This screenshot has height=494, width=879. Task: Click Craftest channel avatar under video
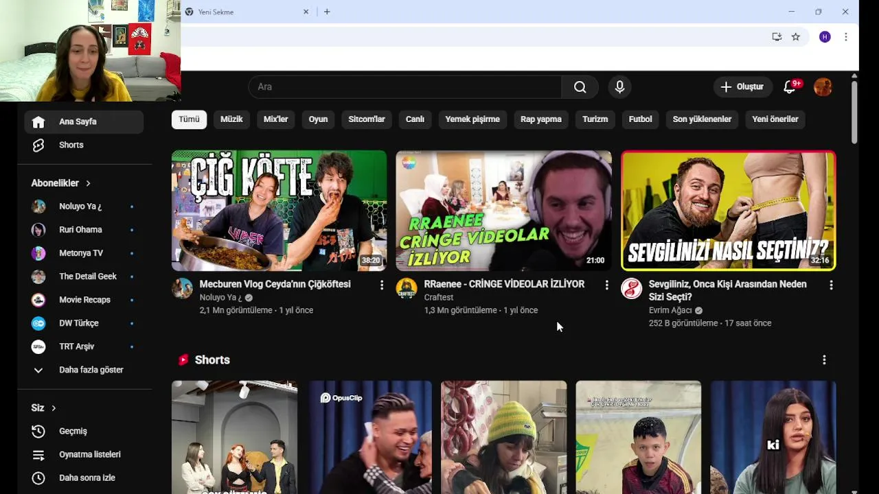tap(407, 288)
